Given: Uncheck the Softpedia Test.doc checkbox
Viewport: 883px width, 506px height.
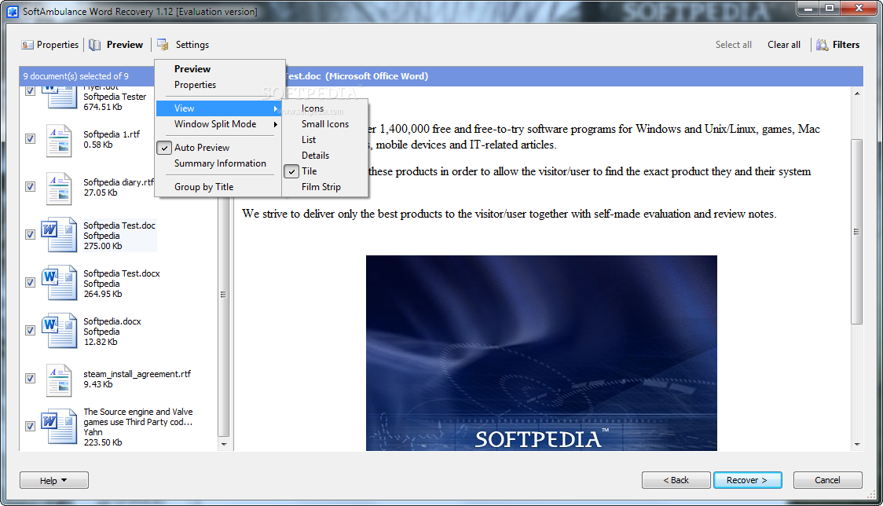Looking at the screenshot, I should (x=31, y=234).
